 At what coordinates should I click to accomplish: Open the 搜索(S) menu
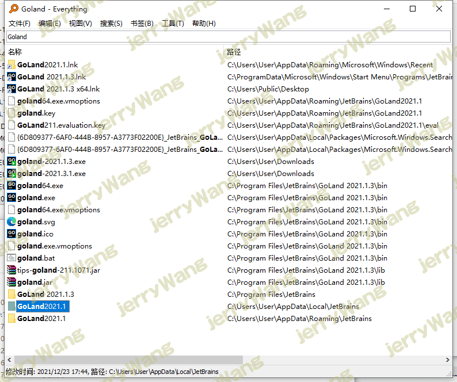pos(111,24)
